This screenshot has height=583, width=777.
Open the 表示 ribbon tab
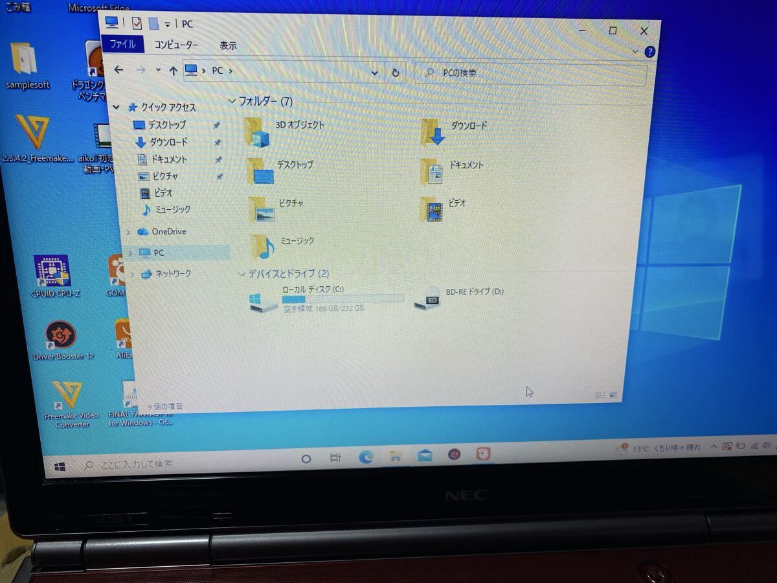click(228, 46)
